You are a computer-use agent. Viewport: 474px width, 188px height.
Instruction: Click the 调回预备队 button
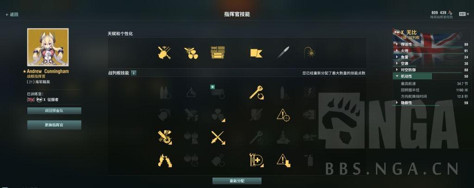pyautogui.click(x=54, y=111)
